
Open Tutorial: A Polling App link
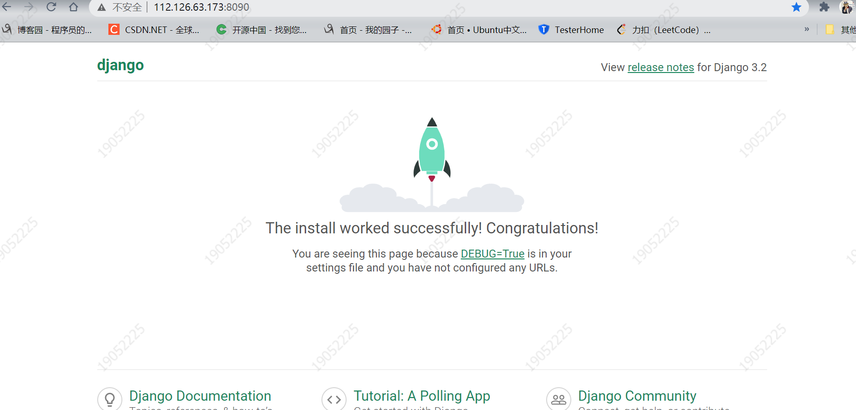point(422,396)
